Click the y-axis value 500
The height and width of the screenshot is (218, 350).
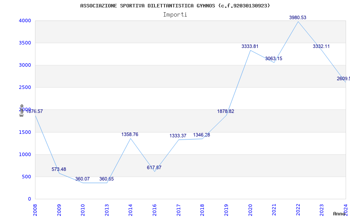coord(27,177)
